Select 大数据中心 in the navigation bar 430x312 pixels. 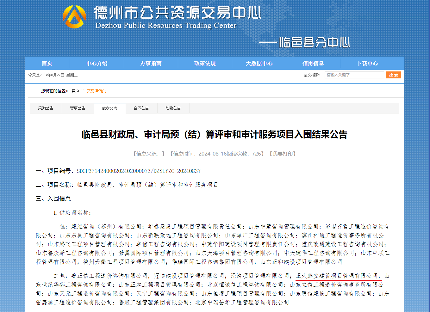pyautogui.click(x=259, y=63)
